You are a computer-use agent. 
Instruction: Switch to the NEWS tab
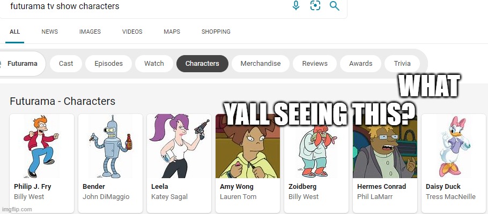49,32
